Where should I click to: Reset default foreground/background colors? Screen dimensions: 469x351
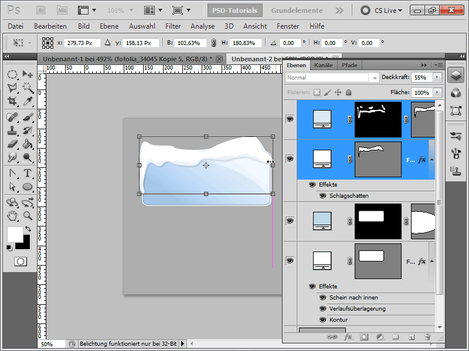[x=9, y=247]
